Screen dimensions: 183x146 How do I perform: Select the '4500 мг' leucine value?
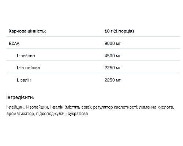click(x=112, y=56)
